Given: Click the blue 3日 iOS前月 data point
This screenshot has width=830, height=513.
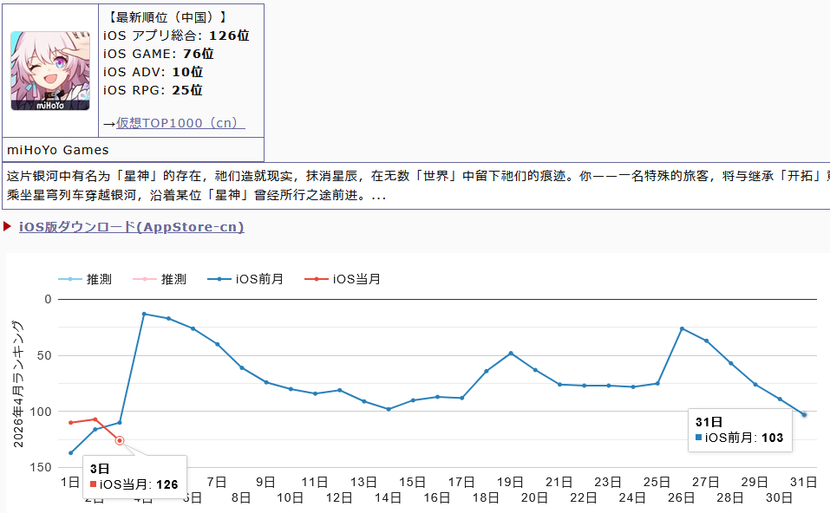Looking at the screenshot, I should pyautogui.click(x=120, y=423).
